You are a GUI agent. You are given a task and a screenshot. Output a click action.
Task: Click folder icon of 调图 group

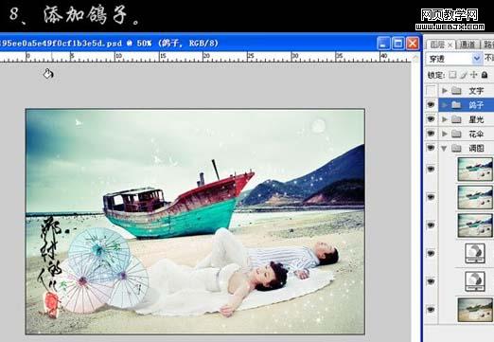(x=456, y=148)
